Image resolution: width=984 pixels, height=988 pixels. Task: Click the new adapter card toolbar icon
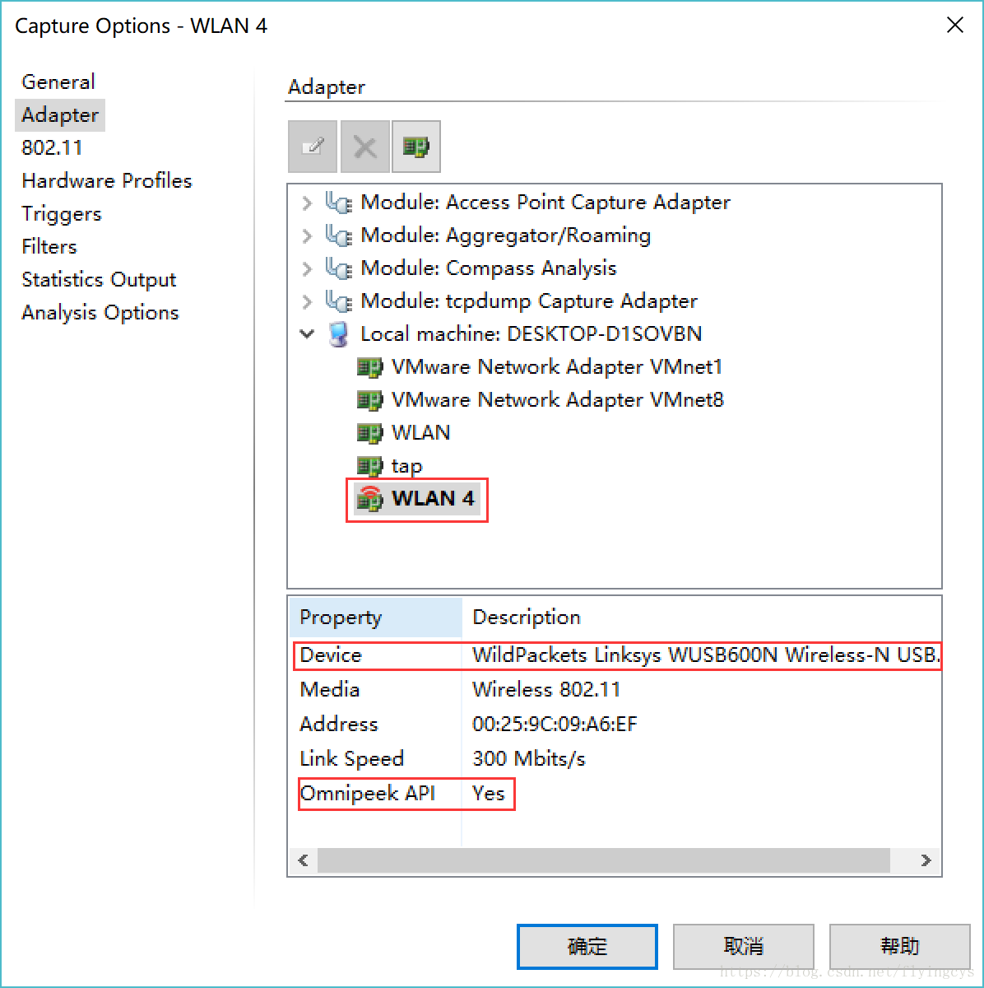[x=416, y=147]
